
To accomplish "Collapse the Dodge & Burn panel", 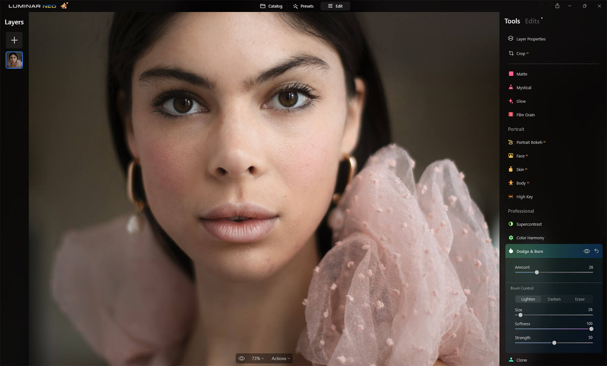I will click(x=529, y=252).
